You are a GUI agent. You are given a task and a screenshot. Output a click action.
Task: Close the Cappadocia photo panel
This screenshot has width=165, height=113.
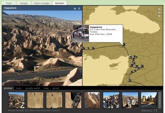click(x=79, y=8)
